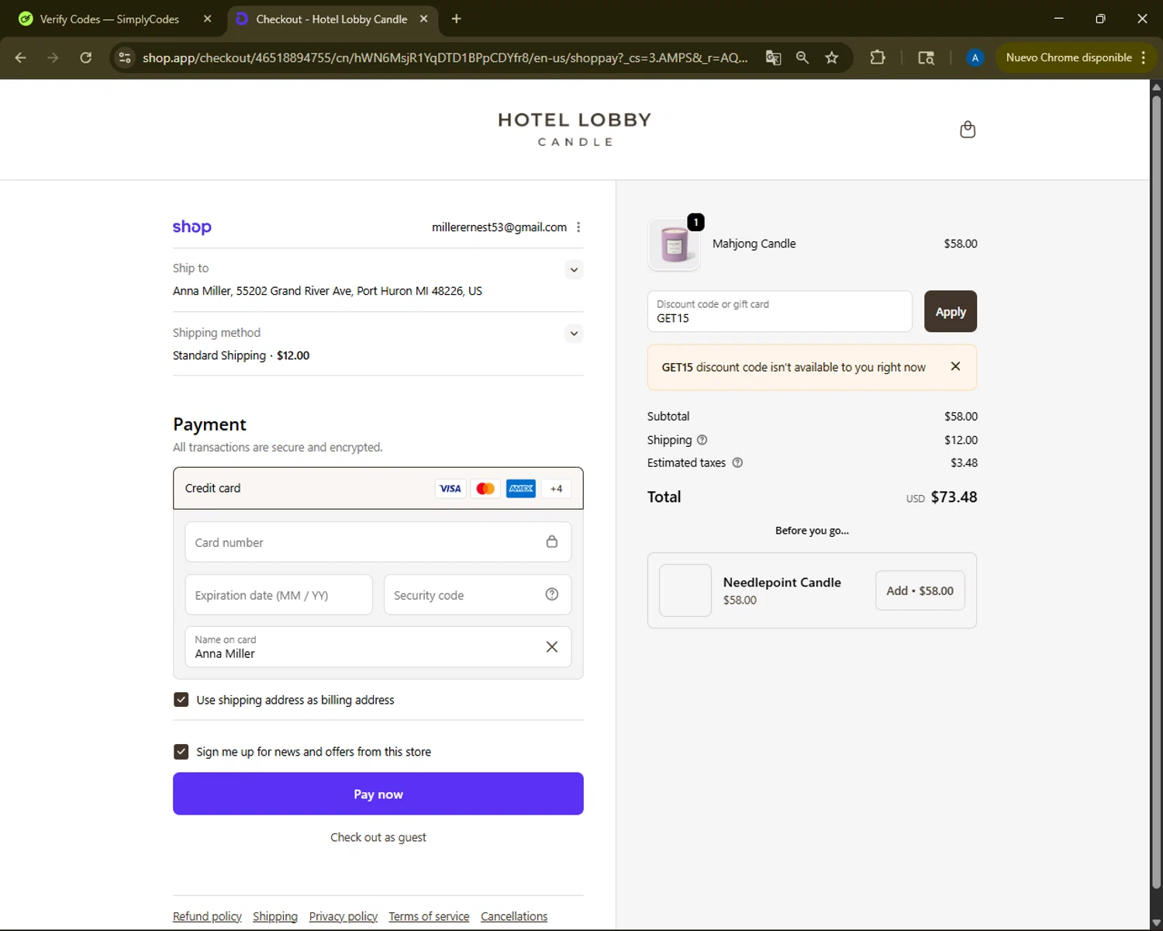Dismiss the GET15 discount error message
This screenshot has width=1163, height=931.
pos(955,366)
